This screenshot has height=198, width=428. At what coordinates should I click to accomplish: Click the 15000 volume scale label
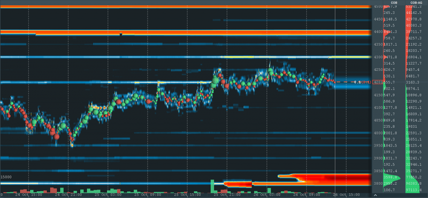6,177
